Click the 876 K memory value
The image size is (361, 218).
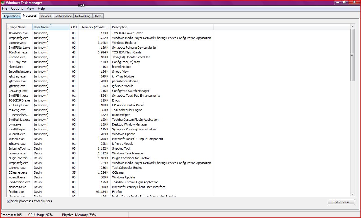tap(104, 86)
